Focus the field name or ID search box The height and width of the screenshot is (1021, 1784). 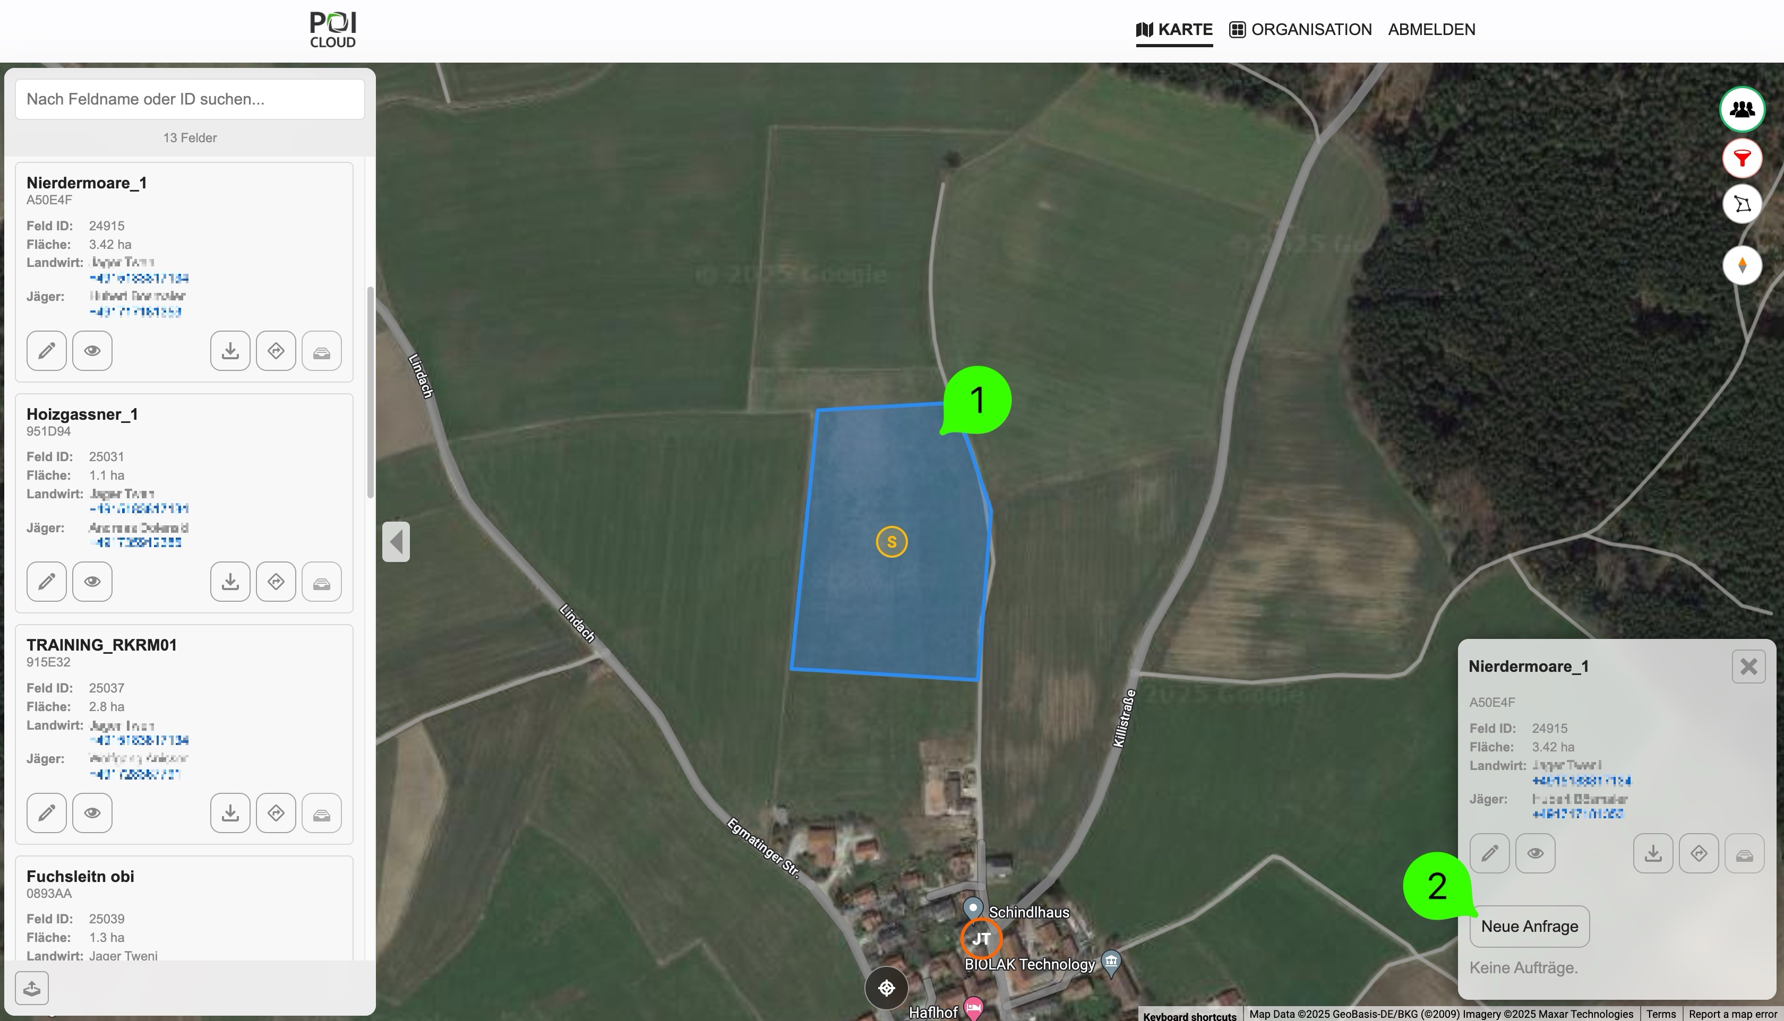pos(190,99)
